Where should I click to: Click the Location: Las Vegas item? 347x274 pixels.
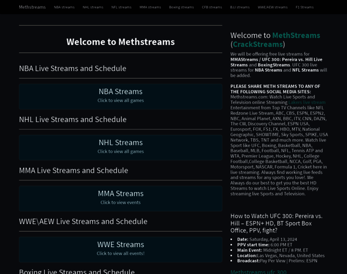click(281, 255)
